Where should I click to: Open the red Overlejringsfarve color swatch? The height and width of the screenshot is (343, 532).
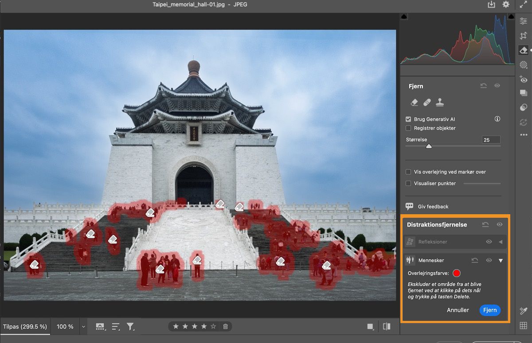pos(457,274)
